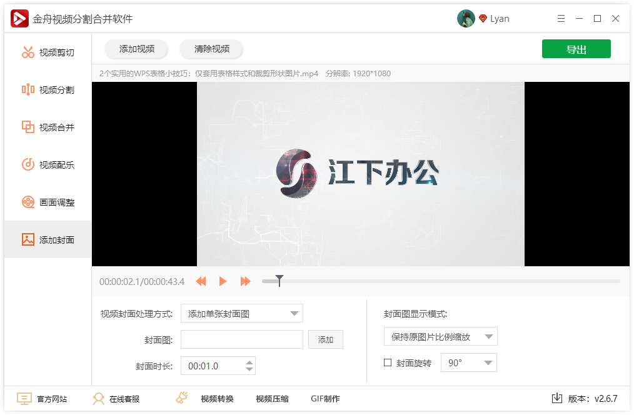
Task: Click the 清除视频 clear video button
Action: [211, 49]
